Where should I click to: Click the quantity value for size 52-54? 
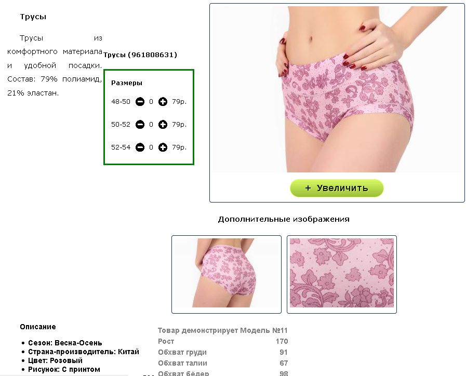coord(151,147)
